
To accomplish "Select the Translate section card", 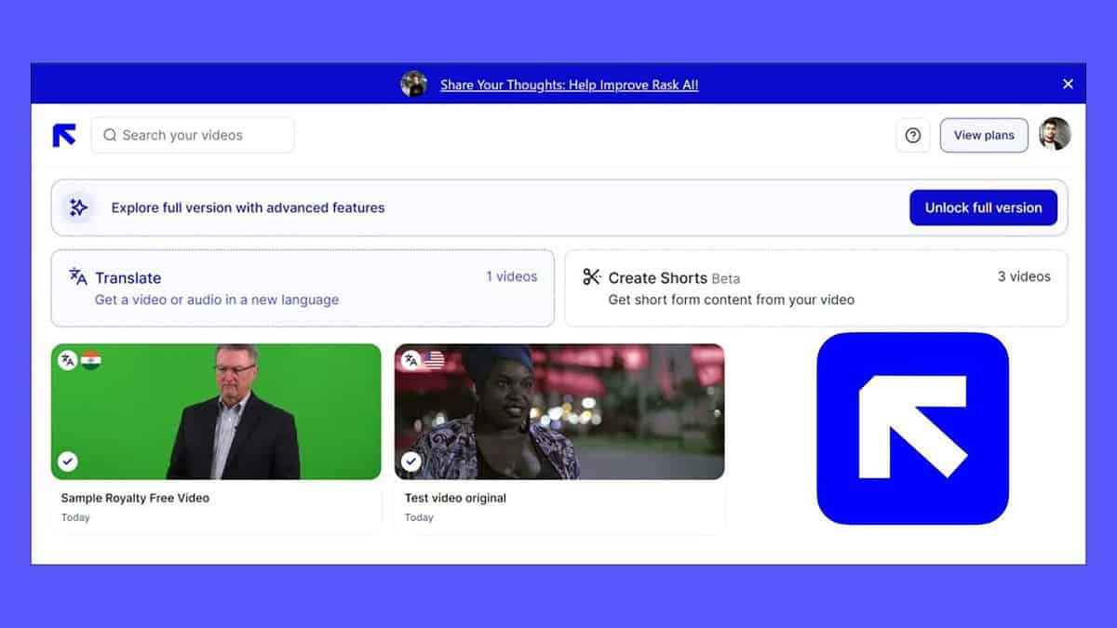I will (303, 288).
